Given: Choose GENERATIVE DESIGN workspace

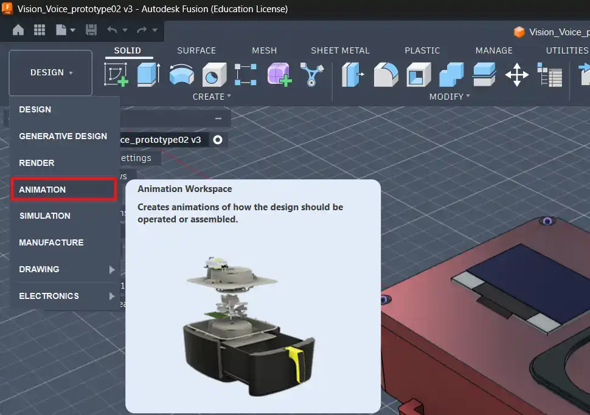Looking at the screenshot, I should (64, 136).
